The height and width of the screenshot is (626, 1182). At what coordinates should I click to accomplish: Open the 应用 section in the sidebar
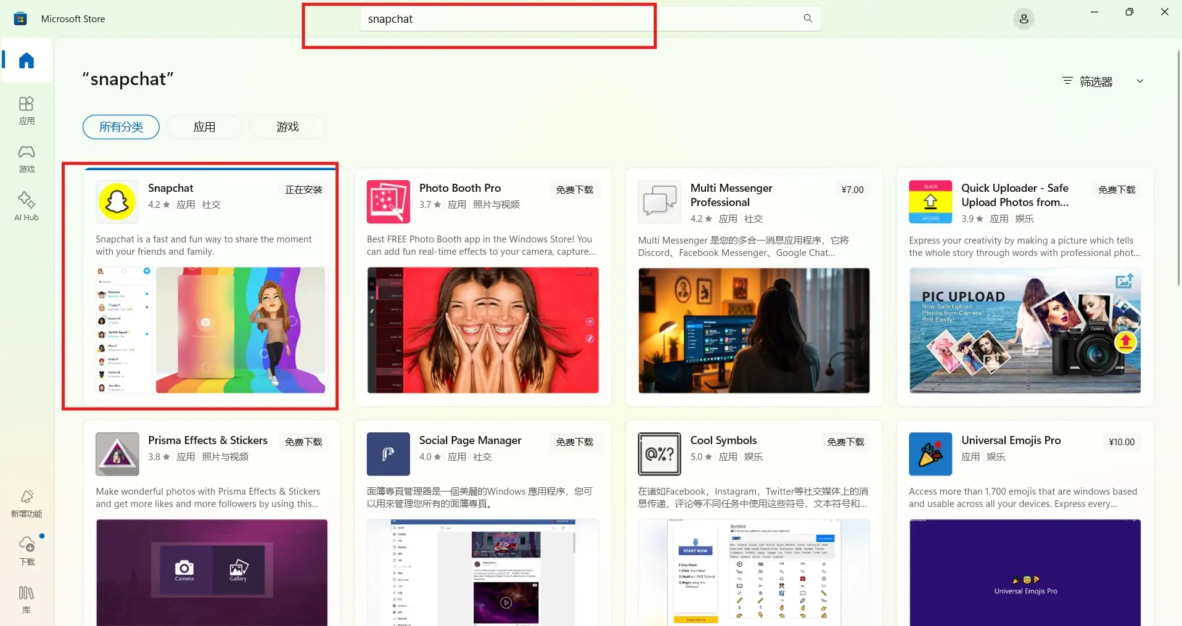click(x=27, y=110)
